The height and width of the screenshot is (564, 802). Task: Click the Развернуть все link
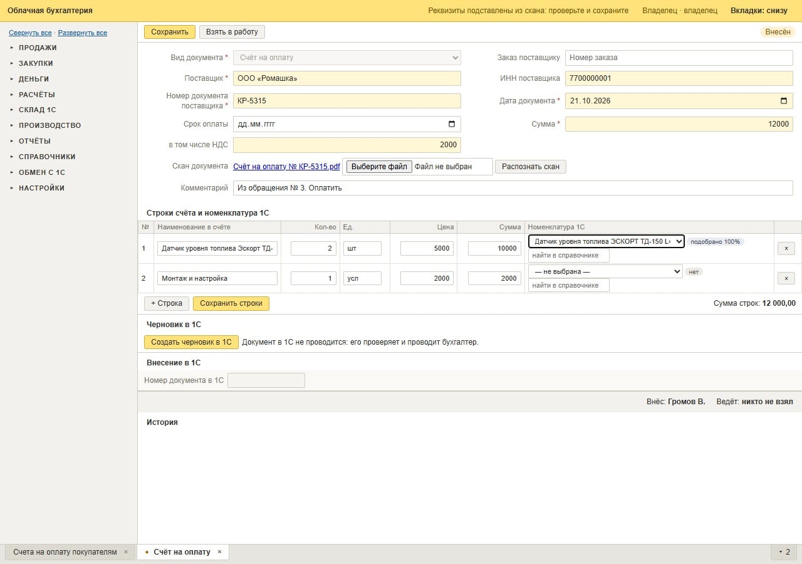[83, 33]
